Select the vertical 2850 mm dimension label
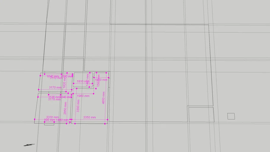 [x=65, y=108]
